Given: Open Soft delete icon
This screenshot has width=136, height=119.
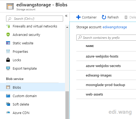Looking at the screenshot, I should 8,104.
